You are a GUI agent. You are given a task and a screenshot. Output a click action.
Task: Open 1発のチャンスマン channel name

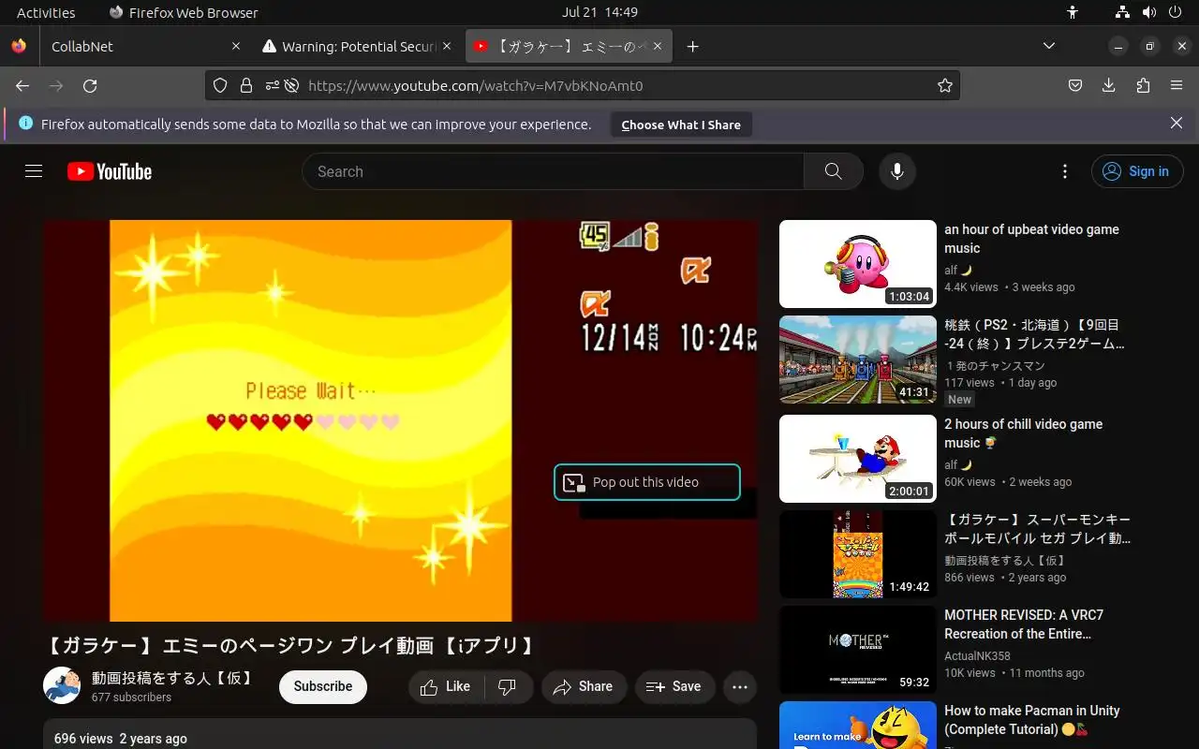(995, 366)
